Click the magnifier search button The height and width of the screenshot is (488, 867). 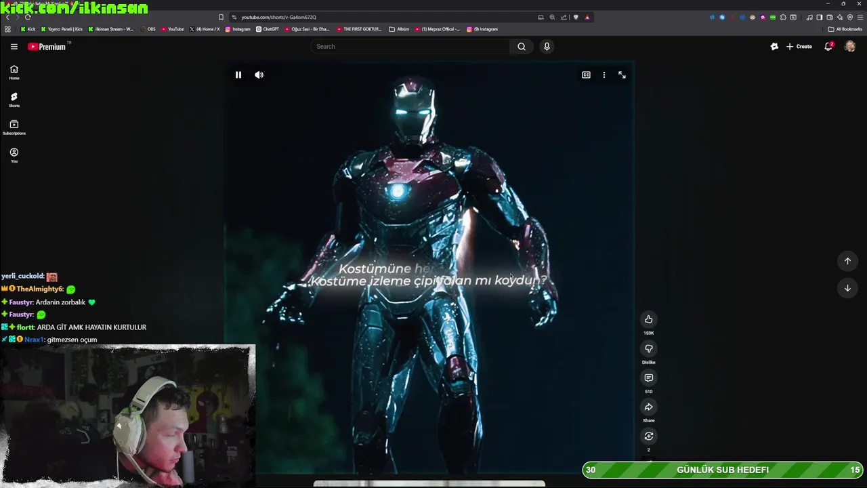click(522, 47)
